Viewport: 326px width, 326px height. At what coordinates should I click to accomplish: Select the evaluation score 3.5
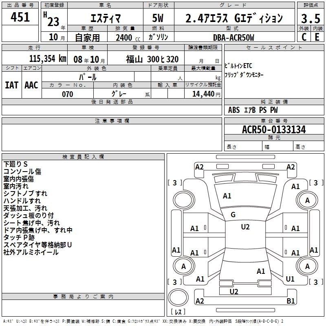coord(310,19)
